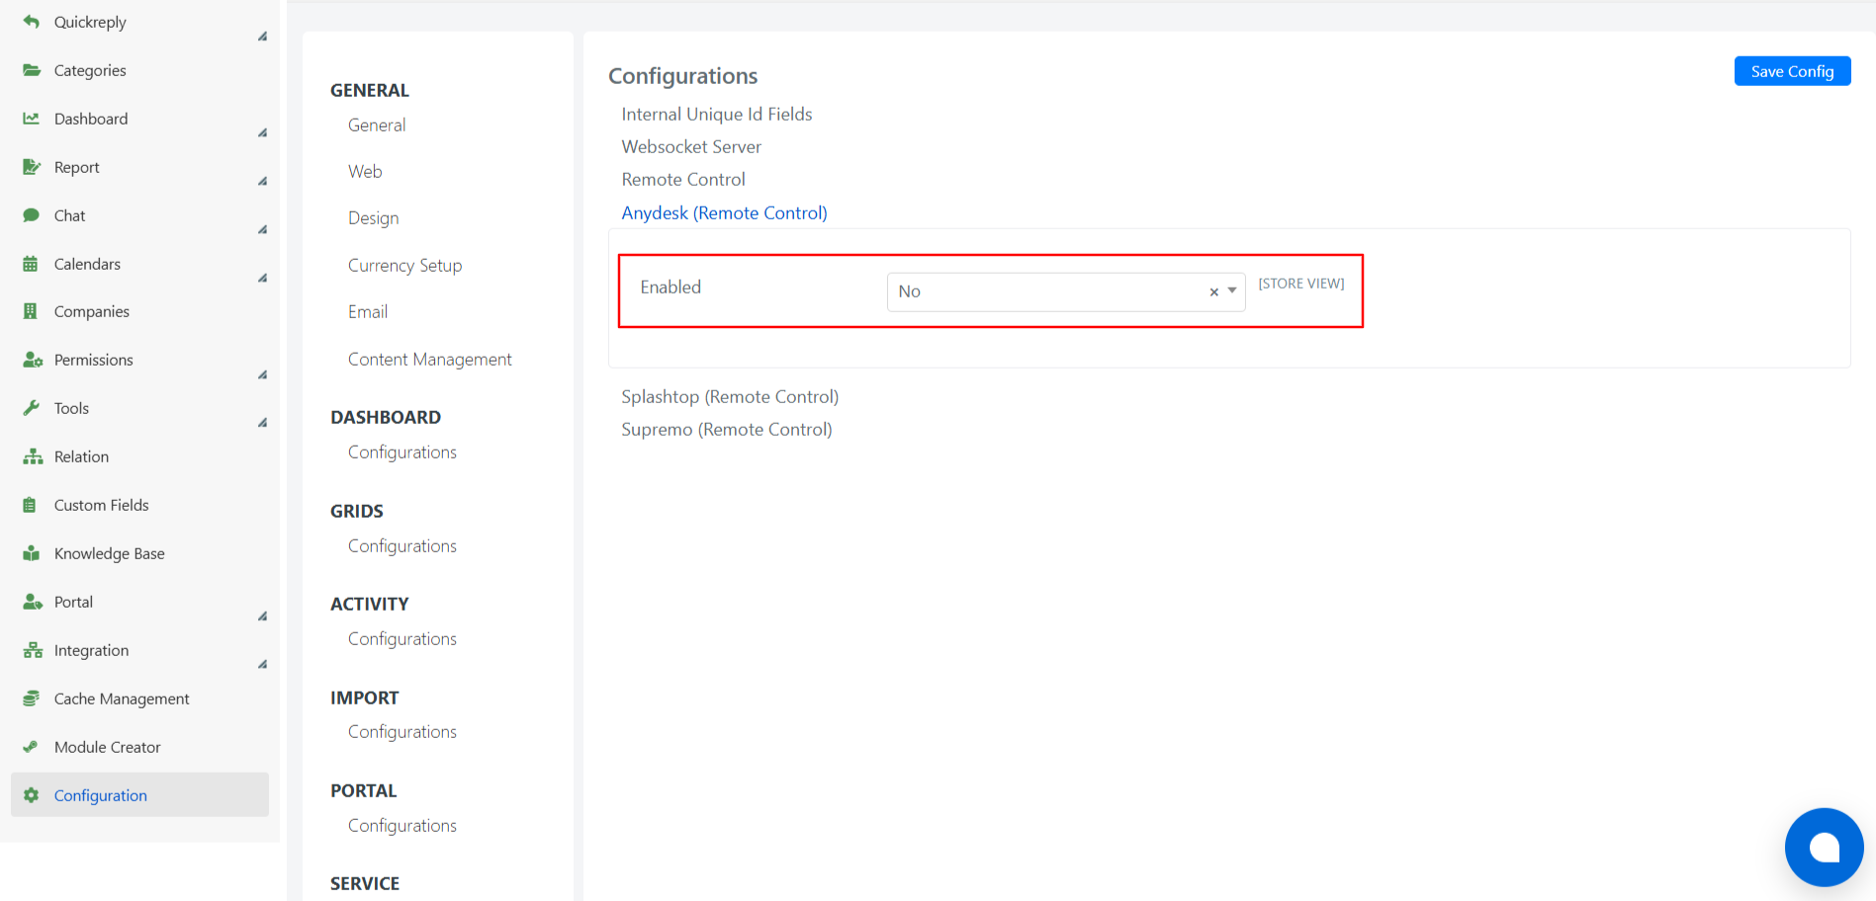The height and width of the screenshot is (901, 1876).
Task: Expand the Calendars submenu arrow
Action: [x=262, y=279]
